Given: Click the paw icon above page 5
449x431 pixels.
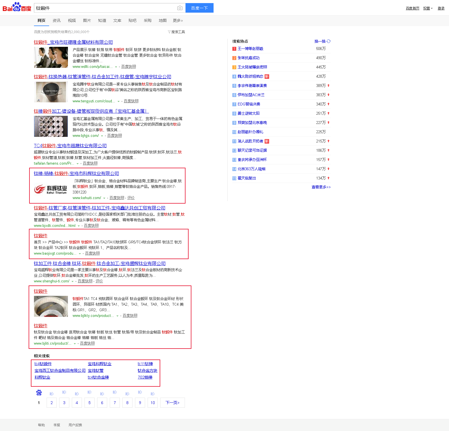Looking at the screenshot, I should point(90,392).
